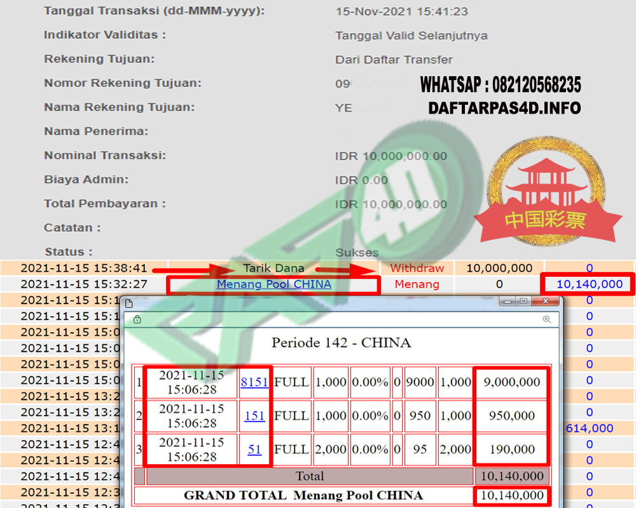Viewport: 636px width, 508px height.
Task: Close the Periode 142 popup window
Action: (546, 301)
